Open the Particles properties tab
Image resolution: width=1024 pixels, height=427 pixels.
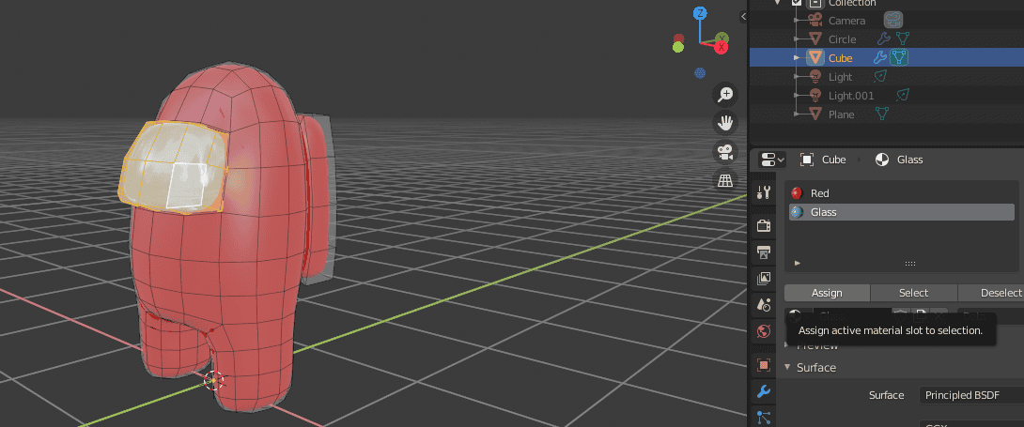[764, 418]
